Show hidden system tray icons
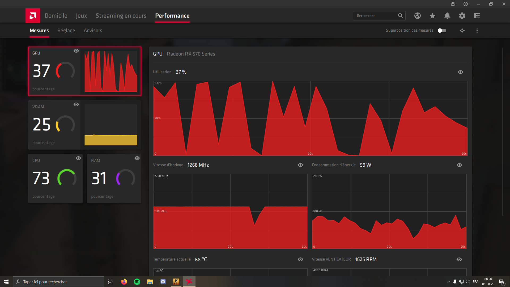Viewport: 510px width, 287px height. 448,282
